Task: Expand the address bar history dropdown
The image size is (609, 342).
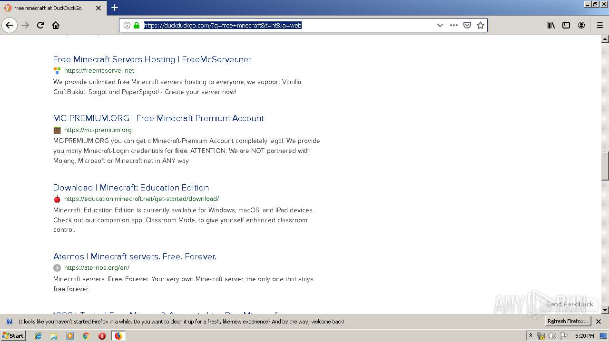Action: (440, 25)
